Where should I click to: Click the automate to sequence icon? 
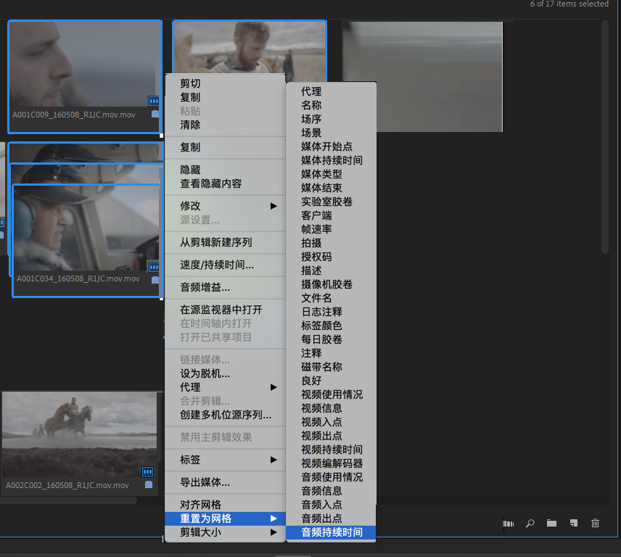click(x=508, y=524)
